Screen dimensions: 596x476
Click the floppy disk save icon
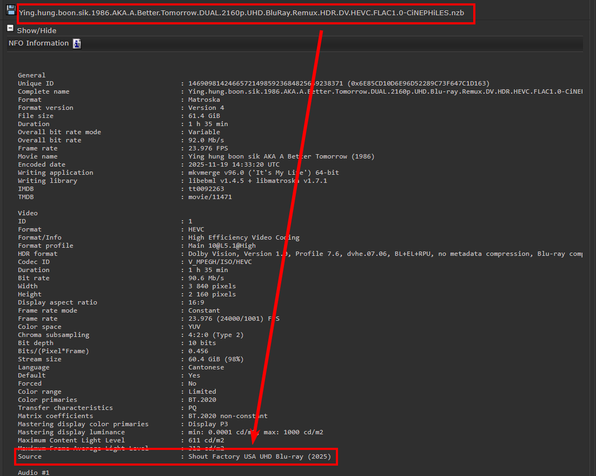(x=10, y=10)
